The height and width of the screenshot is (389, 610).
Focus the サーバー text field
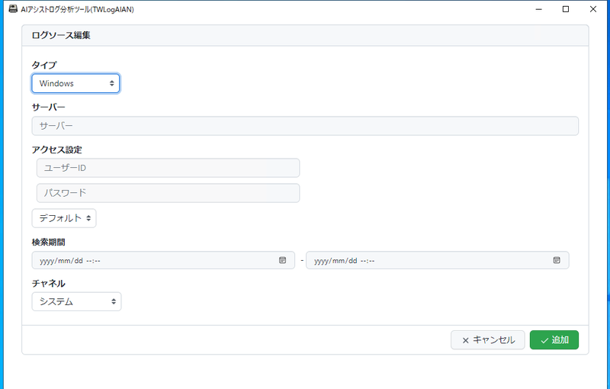point(305,126)
